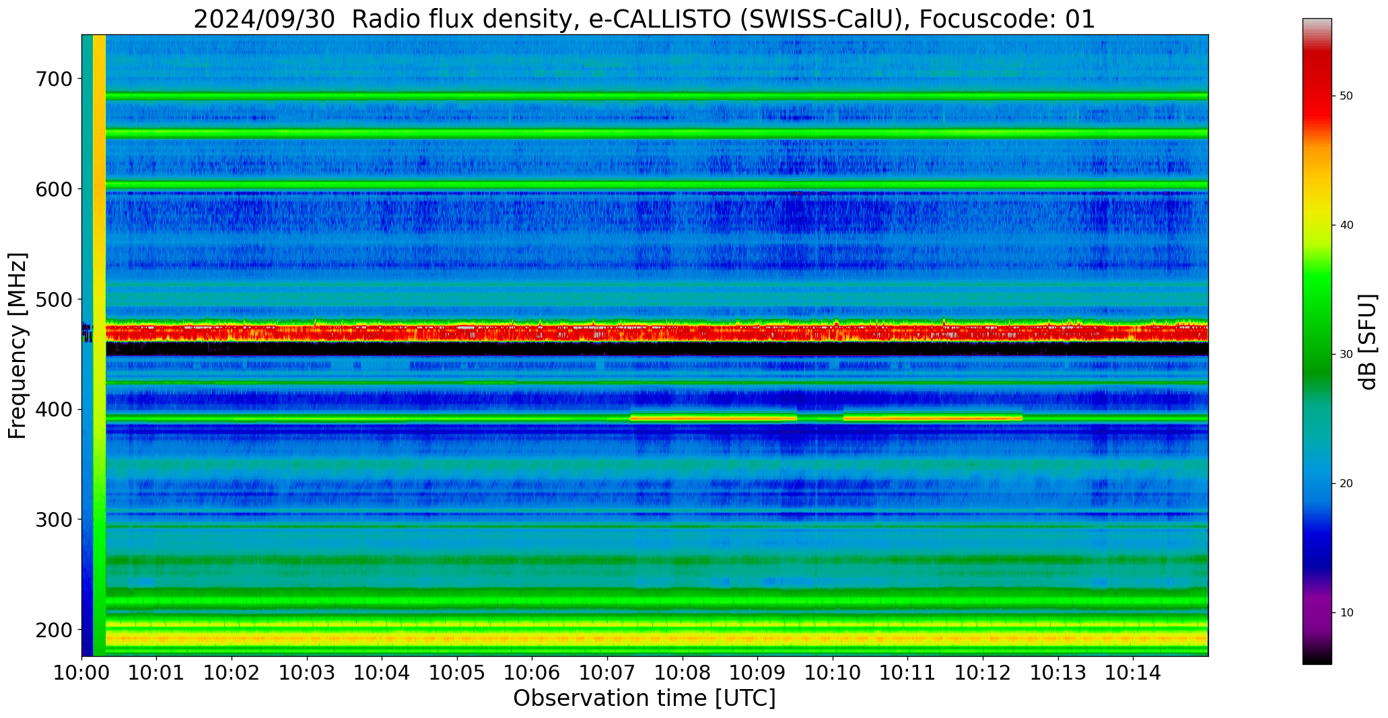Viewport: 1388px width, 718px height.
Task: Click the 10:01 time tick label
Action: pyautogui.click(x=157, y=672)
